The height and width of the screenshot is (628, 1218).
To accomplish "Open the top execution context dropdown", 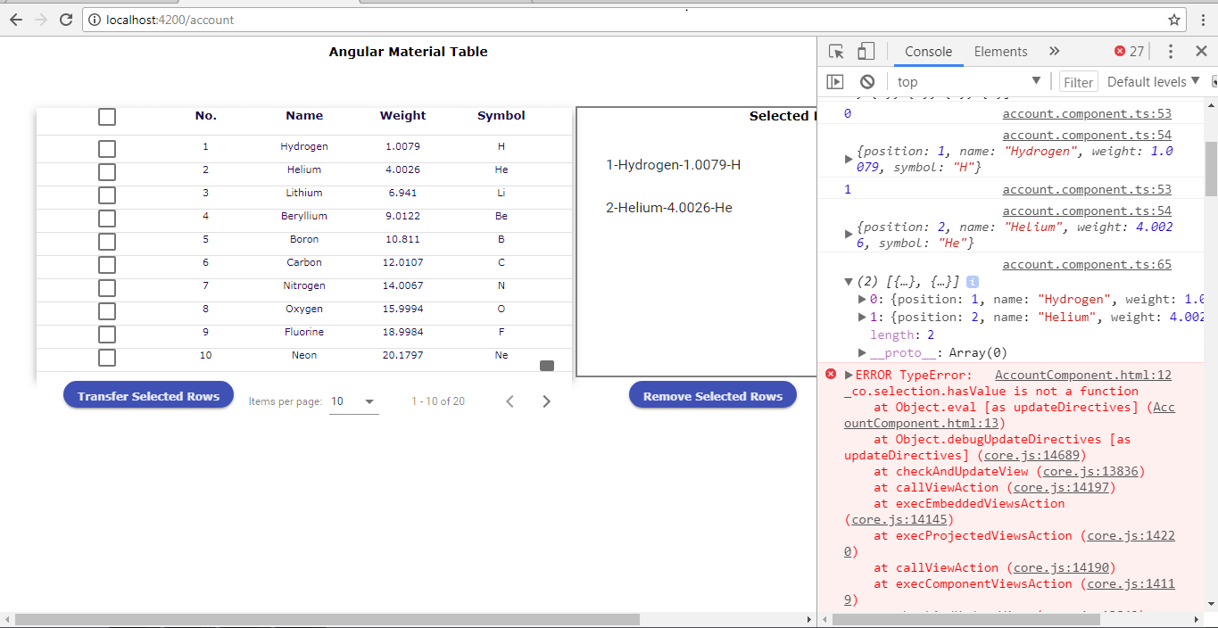I will tap(969, 81).
